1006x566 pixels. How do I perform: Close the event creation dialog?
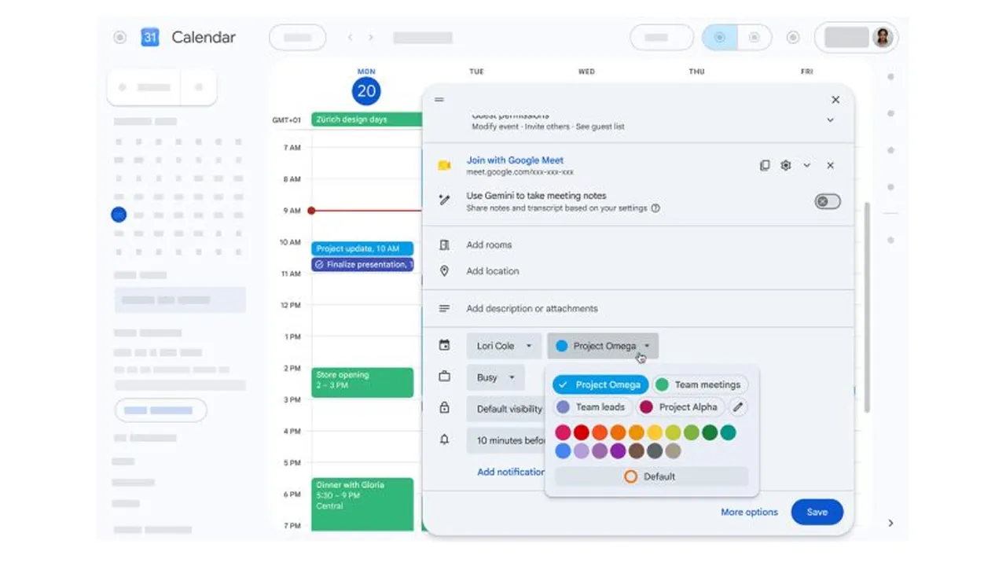pyautogui.click(x=835, y=100)
